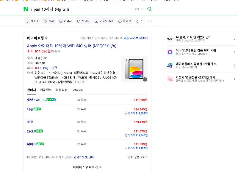Click the Npay badge next to 위메프
This screenshot has height=171, width=238.
click(40, 144)
